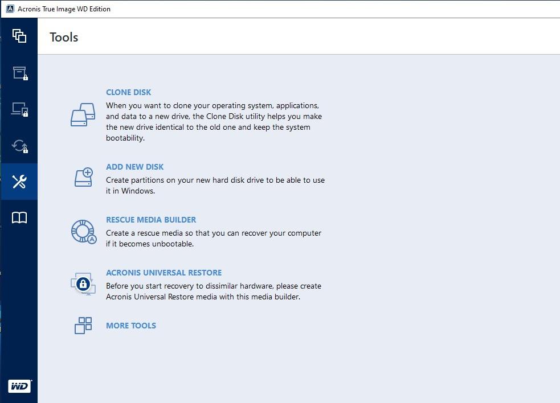The image size is (560, 403).
Task: Click the 'Create partitions on your new hard disk' description
Action: click(x=215, y=185)
